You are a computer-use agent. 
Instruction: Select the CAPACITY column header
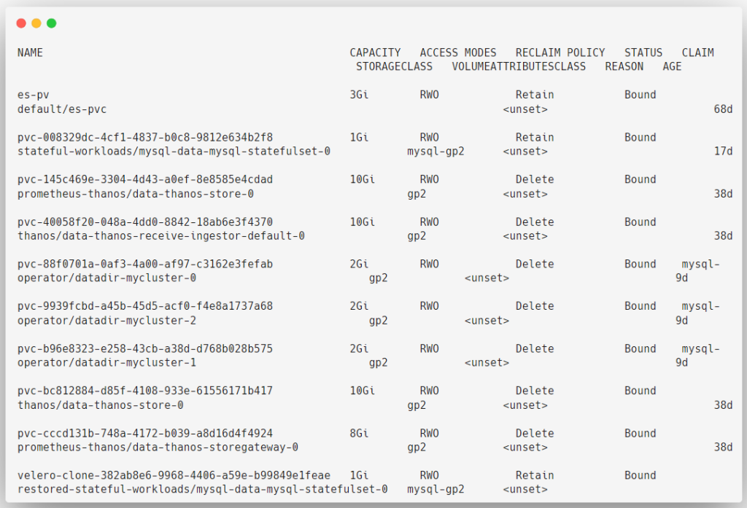pos(375,52)
